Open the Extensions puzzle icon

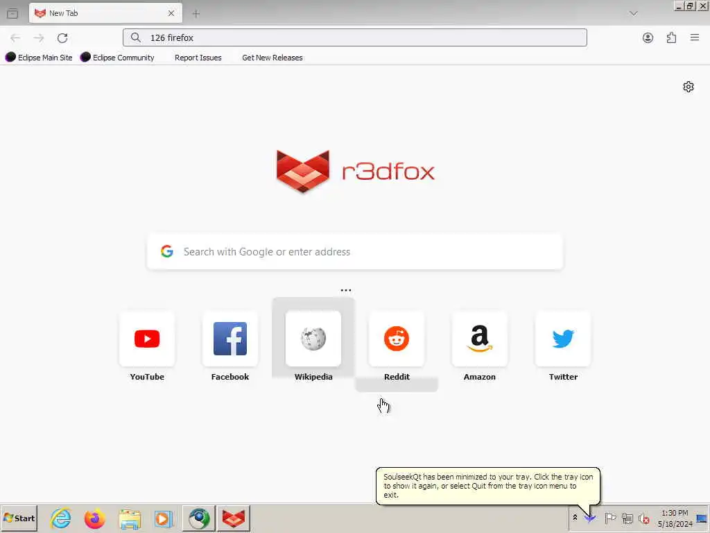[x=671, y=38]
